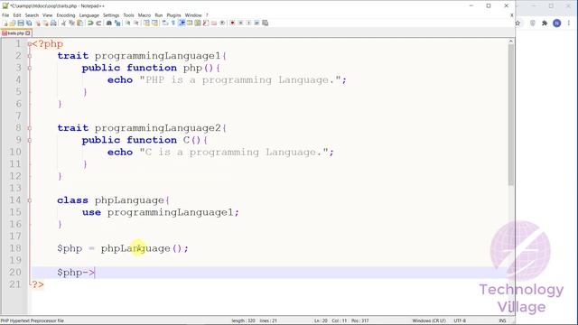Toggle synchronized horizontal scrolling

[x=155, y=23]
